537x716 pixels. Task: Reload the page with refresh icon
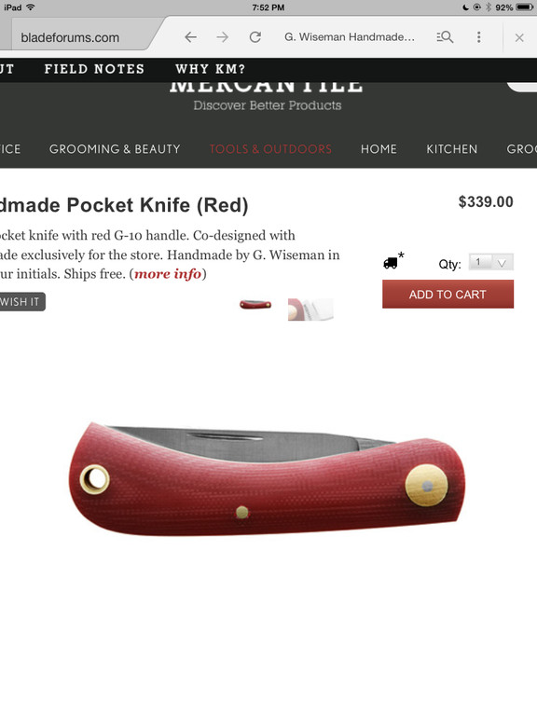coord(255,37)
